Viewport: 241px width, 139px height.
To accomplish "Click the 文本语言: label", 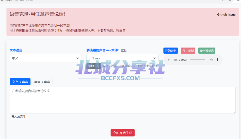I will tap(17, 50).
